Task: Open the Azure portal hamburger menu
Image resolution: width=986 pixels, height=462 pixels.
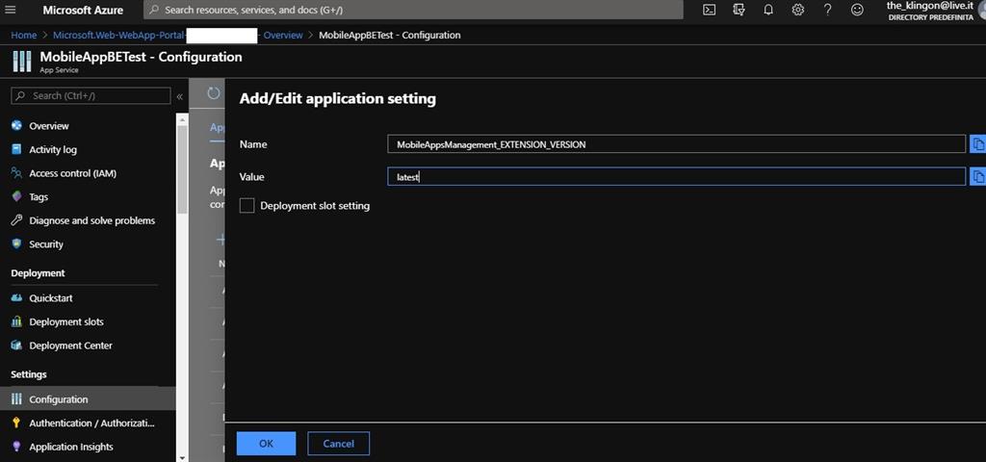Action: [10, 10]
